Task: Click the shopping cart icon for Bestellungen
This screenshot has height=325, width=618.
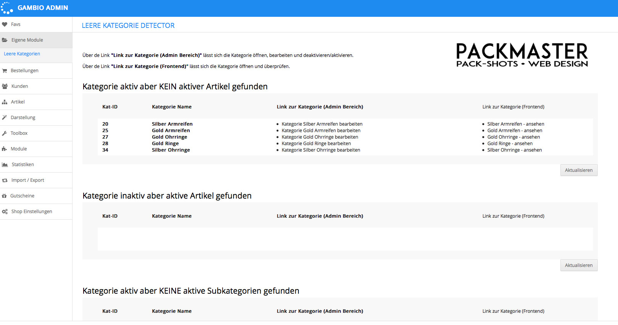Action: 5,71
